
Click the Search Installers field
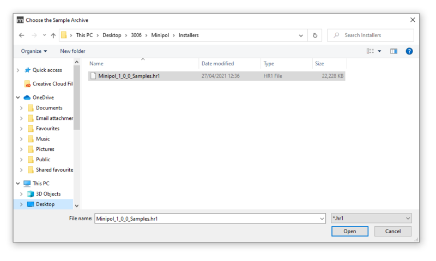pyautogui.click(x=371, y=35)
